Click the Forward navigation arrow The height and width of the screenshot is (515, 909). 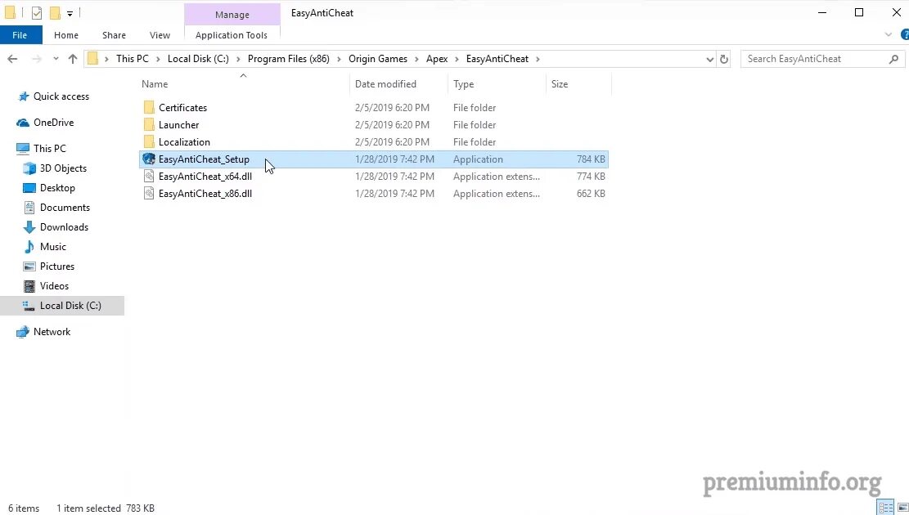coord(36,59)
